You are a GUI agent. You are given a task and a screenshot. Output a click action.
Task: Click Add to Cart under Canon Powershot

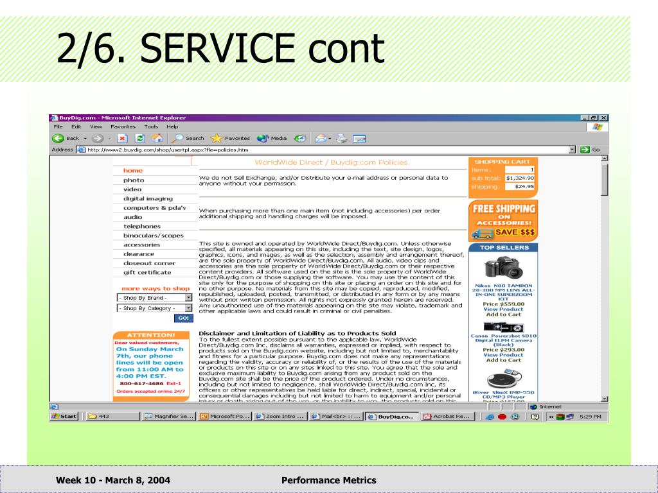point(503,360)
